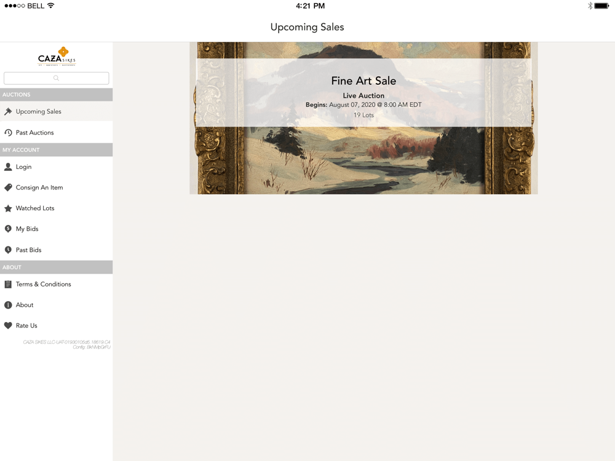Screen dimensions: 615x461
Task: Click the clock icon beside Past Bids
Action: tap(8, 250)
